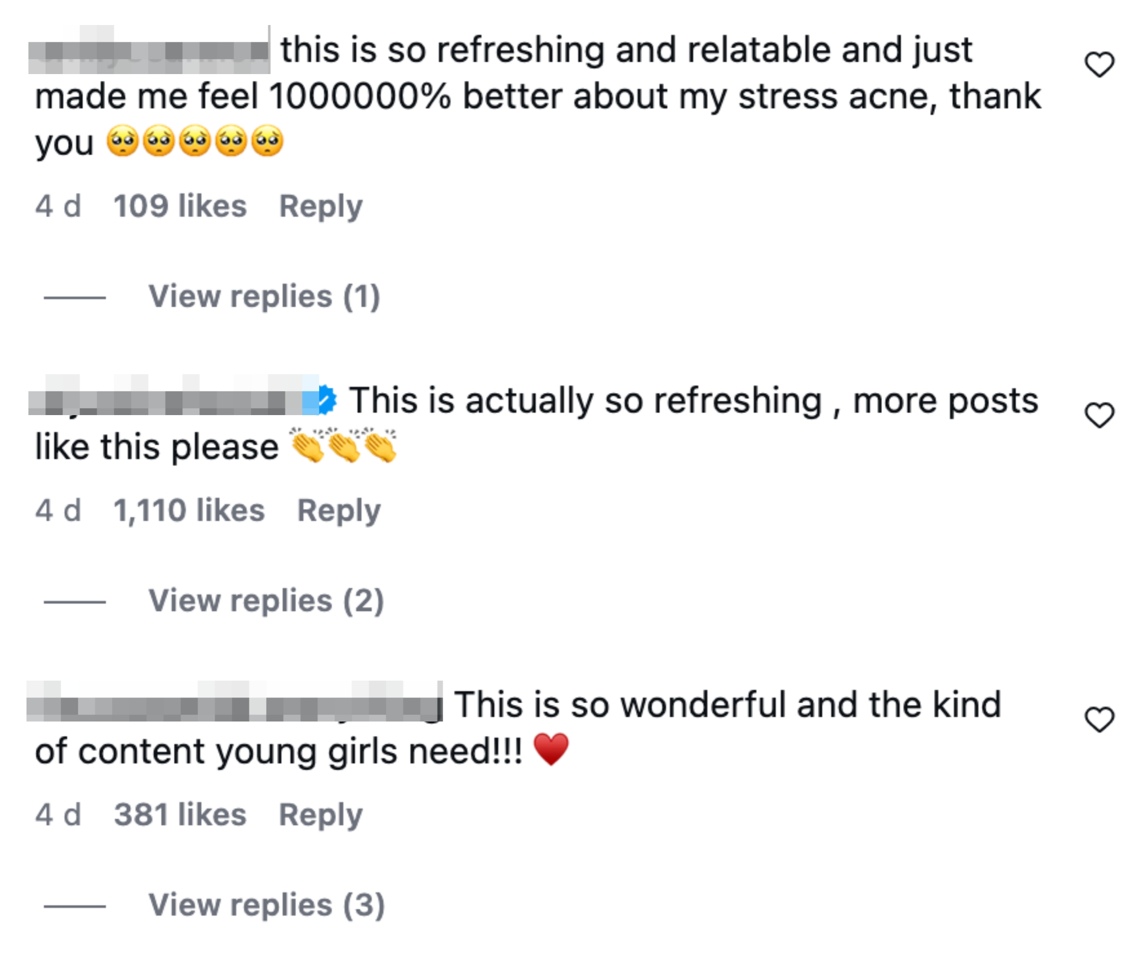This screenshot has width=1140, height=962.
Task: Like the 'more posts like this please' comment
Action: point(1099,416)
